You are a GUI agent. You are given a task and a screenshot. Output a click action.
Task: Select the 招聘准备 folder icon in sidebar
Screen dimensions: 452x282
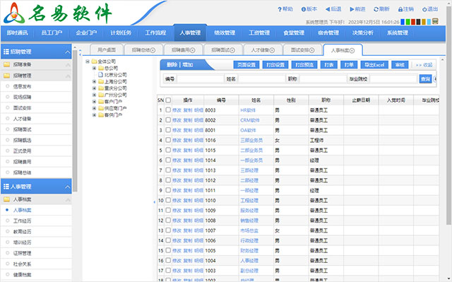click(6, 64)
